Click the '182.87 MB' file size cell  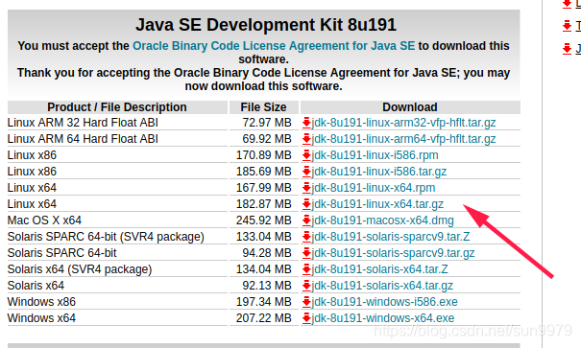click(x=264, y=204)
